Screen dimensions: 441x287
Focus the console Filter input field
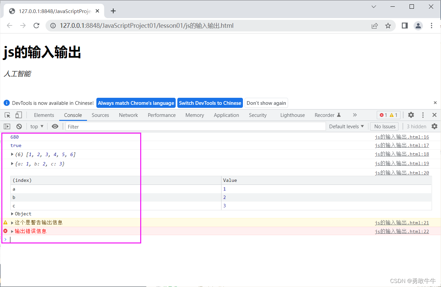coord(196,127)
